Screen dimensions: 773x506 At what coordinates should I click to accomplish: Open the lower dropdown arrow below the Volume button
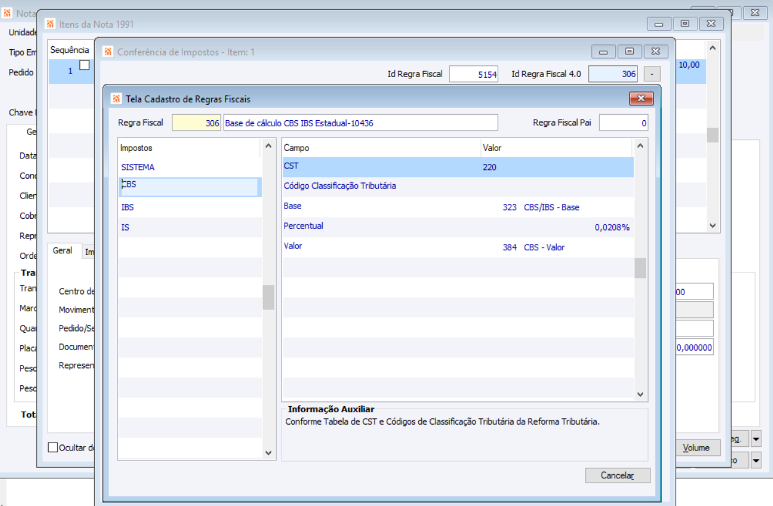(x=756, y=460)
